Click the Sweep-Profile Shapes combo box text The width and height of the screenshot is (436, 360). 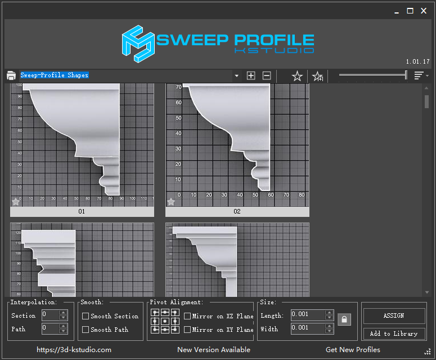point(55,75)
